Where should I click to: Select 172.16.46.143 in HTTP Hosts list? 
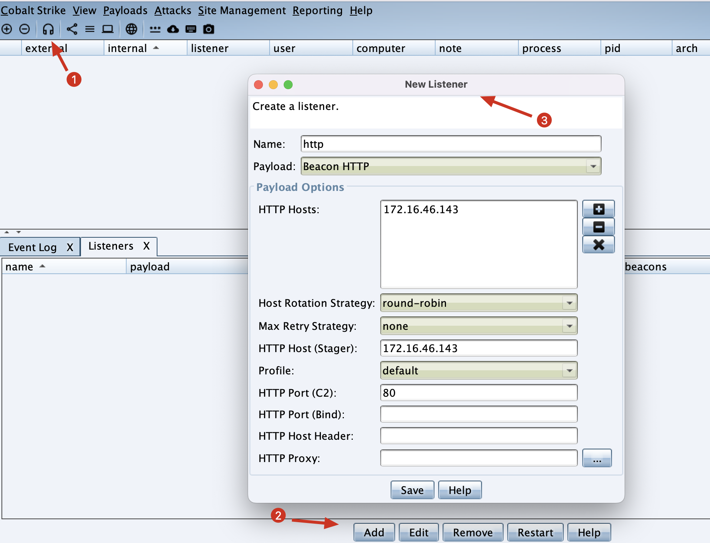[421, 209]
